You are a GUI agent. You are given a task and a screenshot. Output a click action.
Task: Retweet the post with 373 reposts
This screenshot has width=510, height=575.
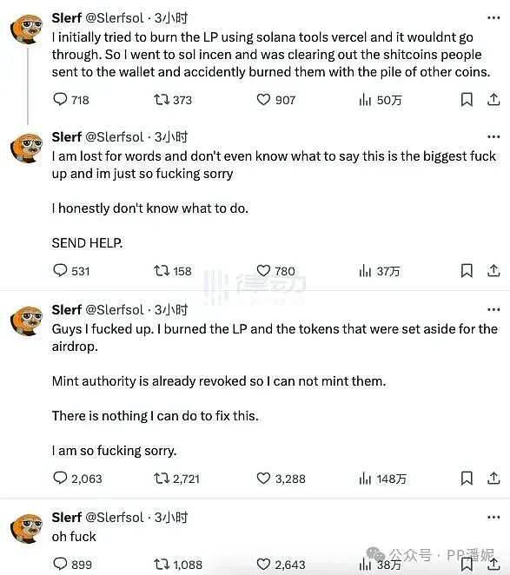pos(173,100)
